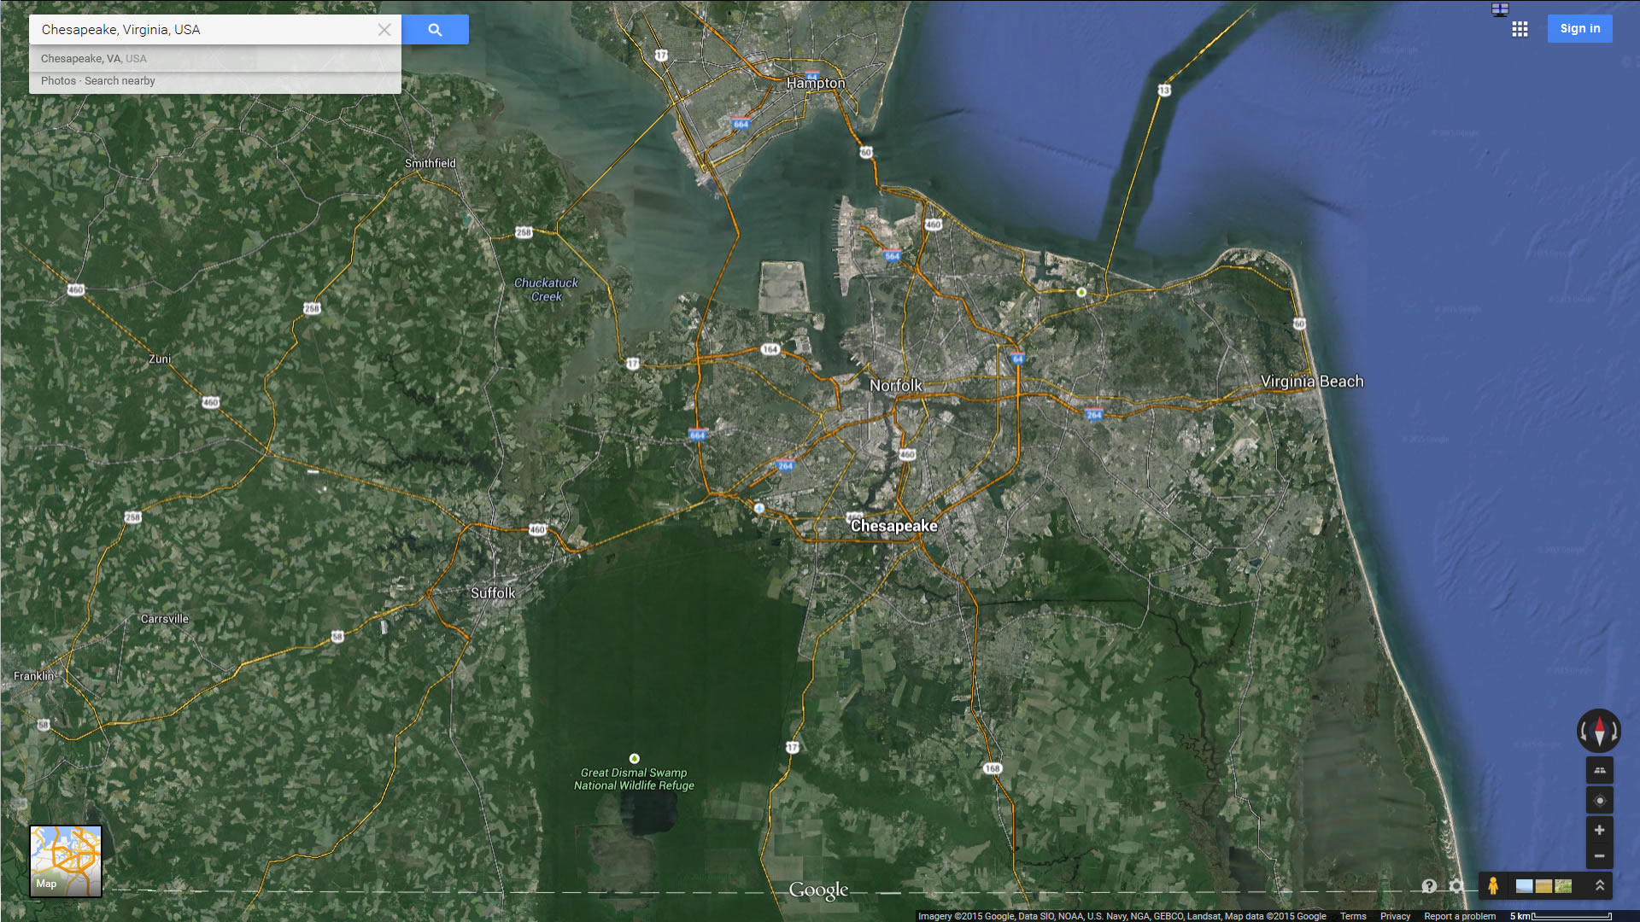Image resolution: width=1640 pixels, height=922 pixels.
Task: Open Report a problem link
Action: point(1459,916)
